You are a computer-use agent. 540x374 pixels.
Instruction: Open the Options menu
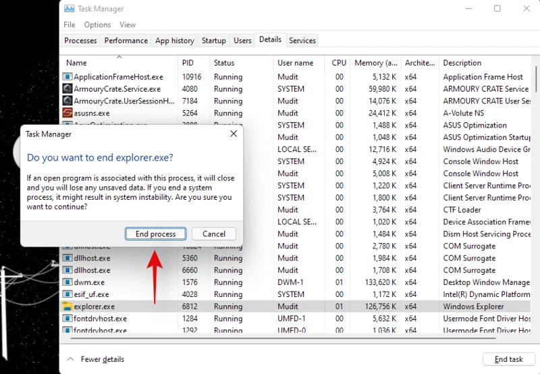pyautogui.click(x=97, y=25)
